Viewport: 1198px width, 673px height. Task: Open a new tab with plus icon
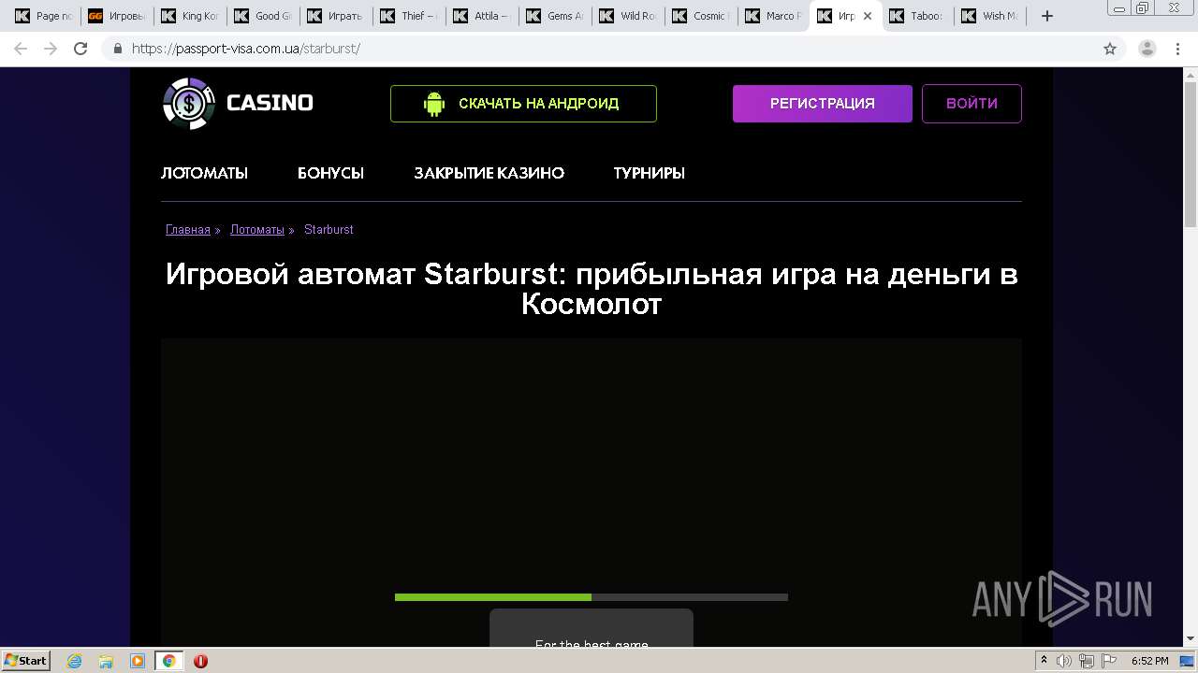[1047, 16]
